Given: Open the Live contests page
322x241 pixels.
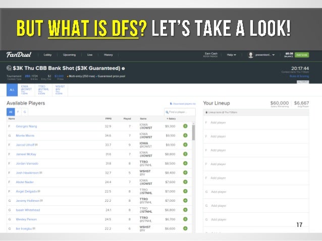Looking at the screenshot, I should [x=90, y=55].
